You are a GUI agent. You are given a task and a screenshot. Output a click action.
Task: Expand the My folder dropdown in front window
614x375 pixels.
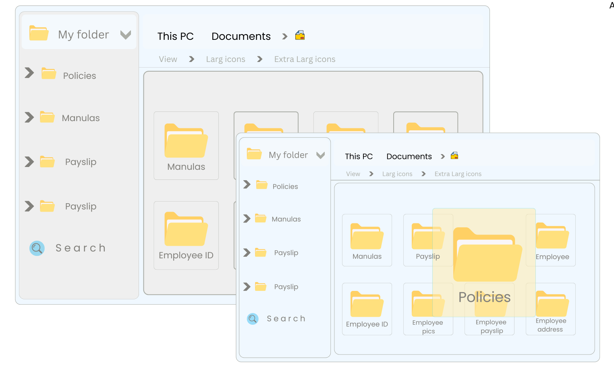(321, 155)
